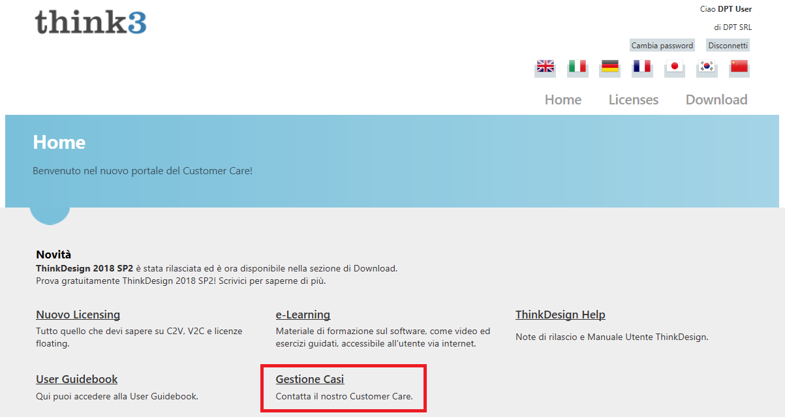Open the Home navigation item
The width and height of the screenshot is (785, 417).
pos(562,100)
